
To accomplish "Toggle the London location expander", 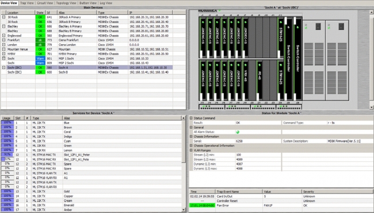I will pyautogui.click(x=3, y=45).
